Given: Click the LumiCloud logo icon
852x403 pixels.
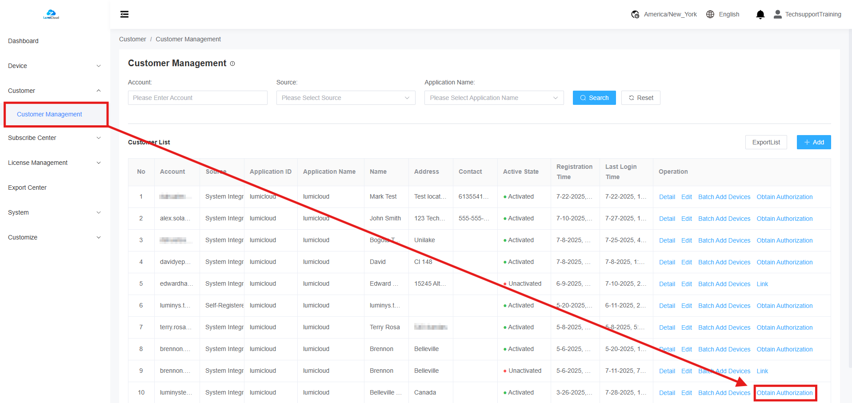Looking at the screenshot, I should [51, 14].
